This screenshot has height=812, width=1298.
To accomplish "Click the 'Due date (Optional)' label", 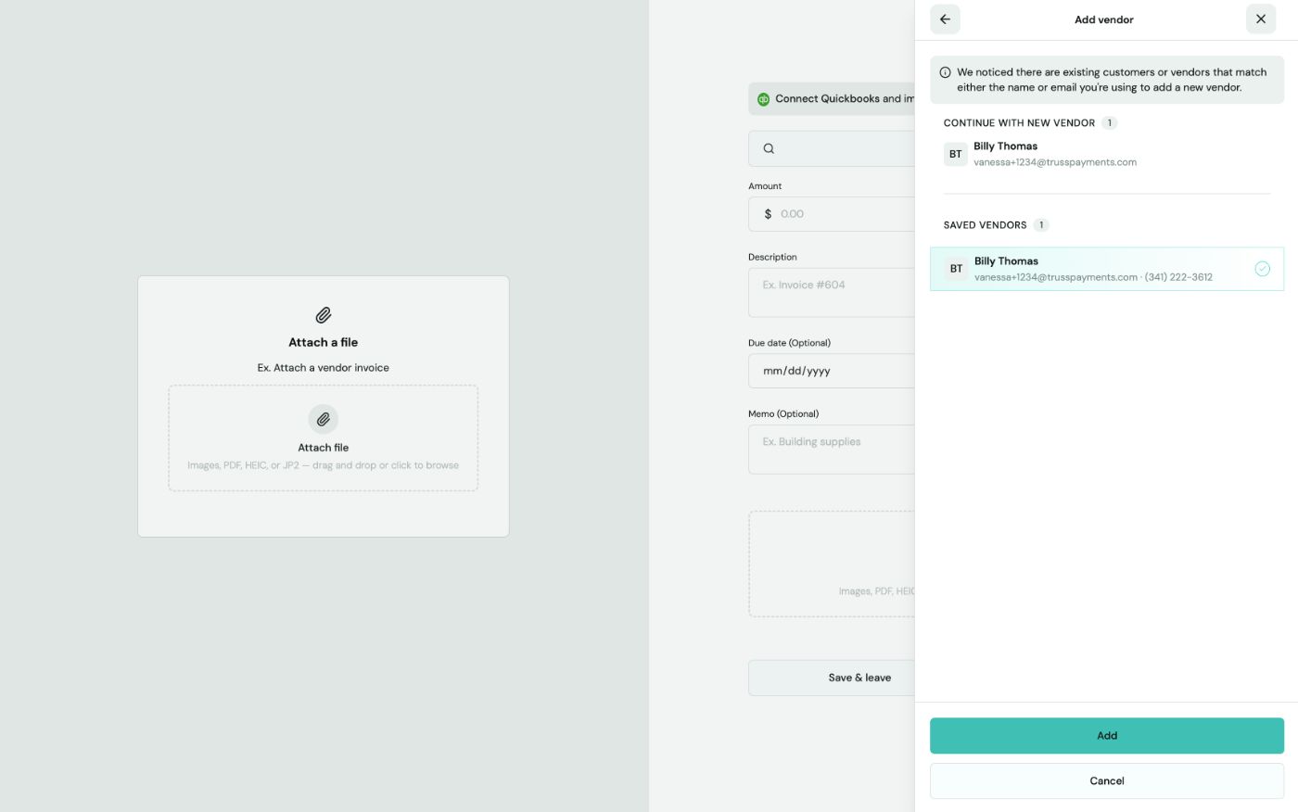I will [x=789, y=343].
